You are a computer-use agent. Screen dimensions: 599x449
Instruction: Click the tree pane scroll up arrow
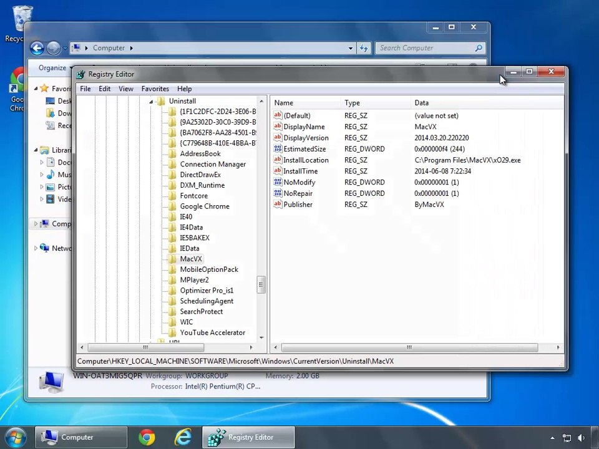click(x=261, y=101)
